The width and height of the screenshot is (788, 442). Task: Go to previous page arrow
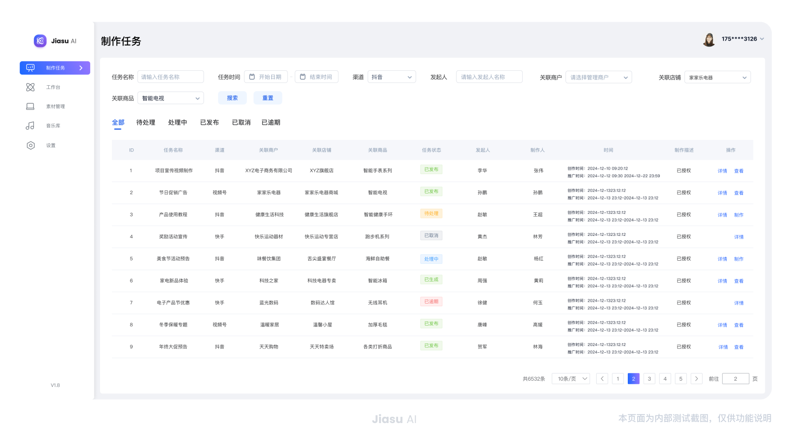point(602,379)
